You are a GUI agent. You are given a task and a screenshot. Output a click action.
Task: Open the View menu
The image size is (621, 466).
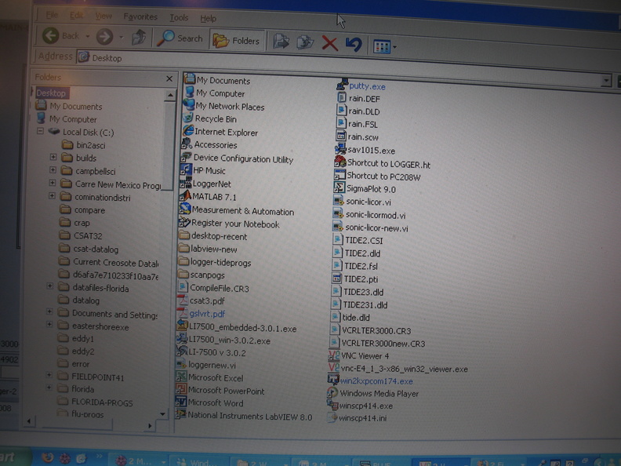103,16
